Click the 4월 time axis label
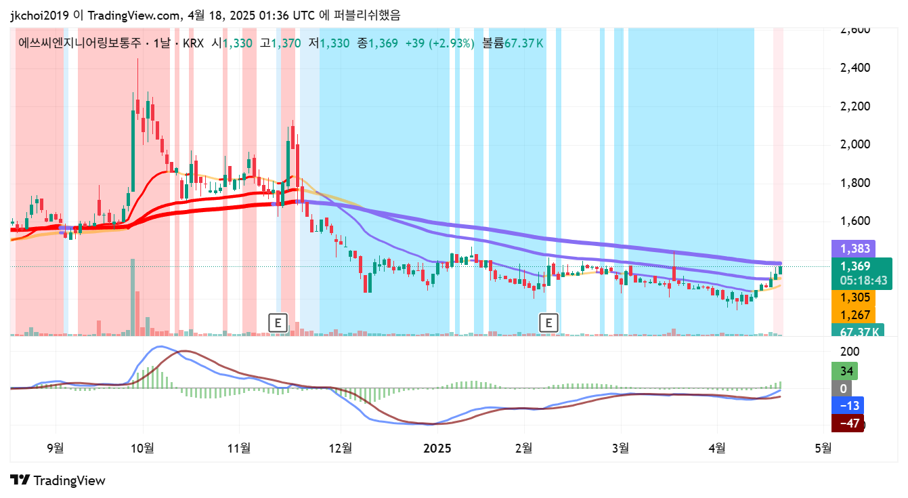The height and width of the screenshot is (498, 908). (716, 448)
